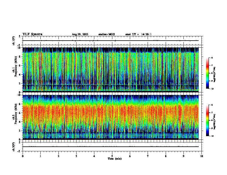This screenshot has width=227, height=175.
Task: Click ch.1 frequency tick label "6"
Action: pyautogui.click(x=20, y=66)
